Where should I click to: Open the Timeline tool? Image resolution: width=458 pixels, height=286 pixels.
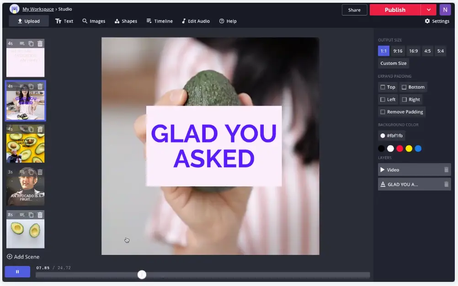coord(160,21)
